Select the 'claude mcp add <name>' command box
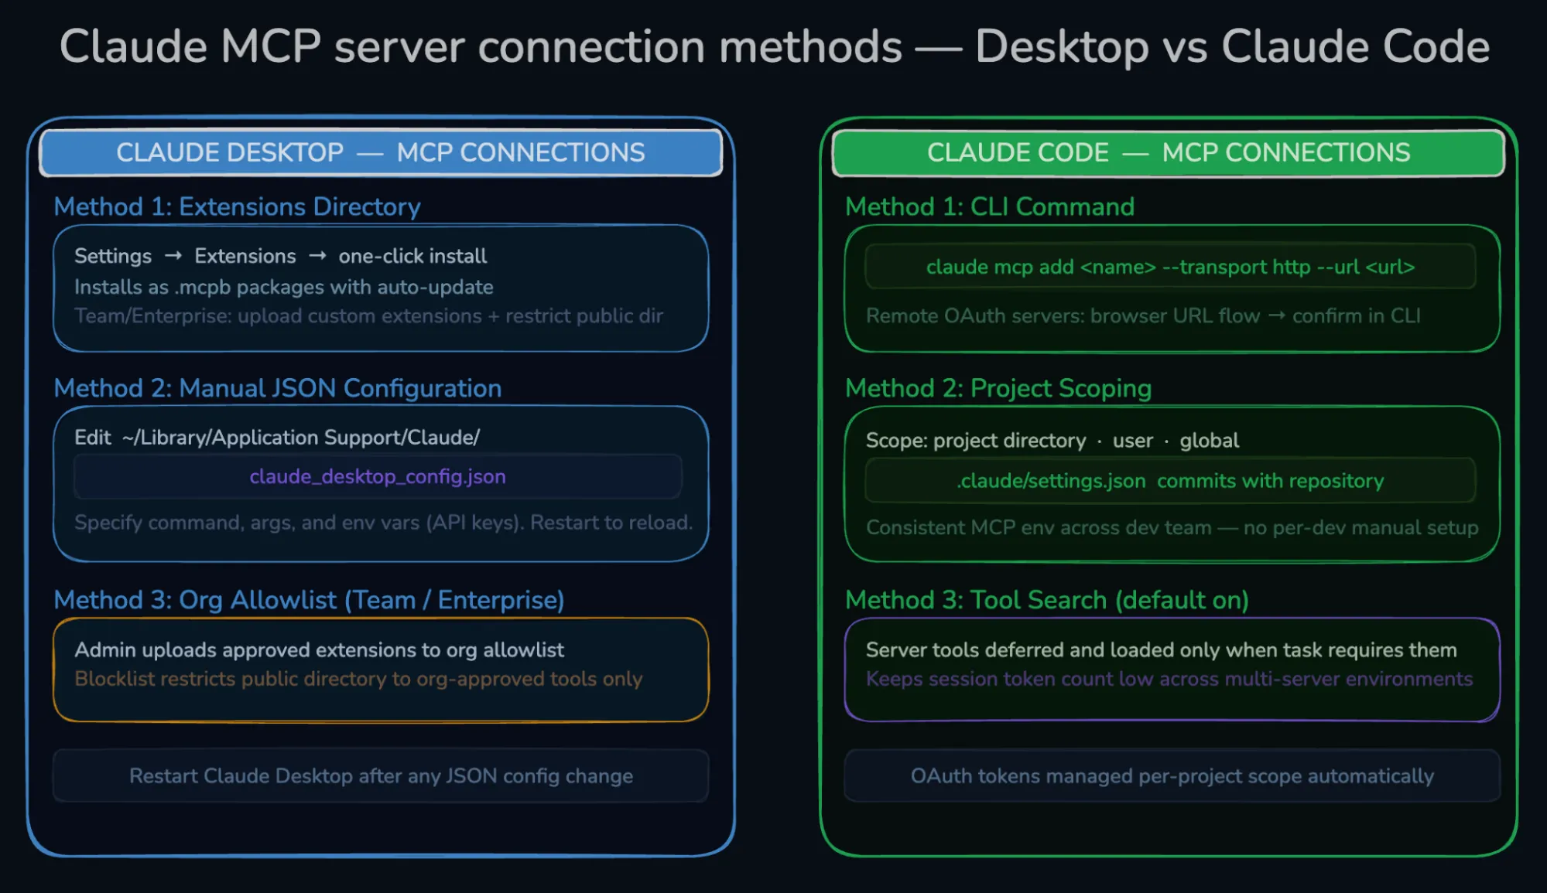This screenshot has width=1547, height=893. point(1170,267)
